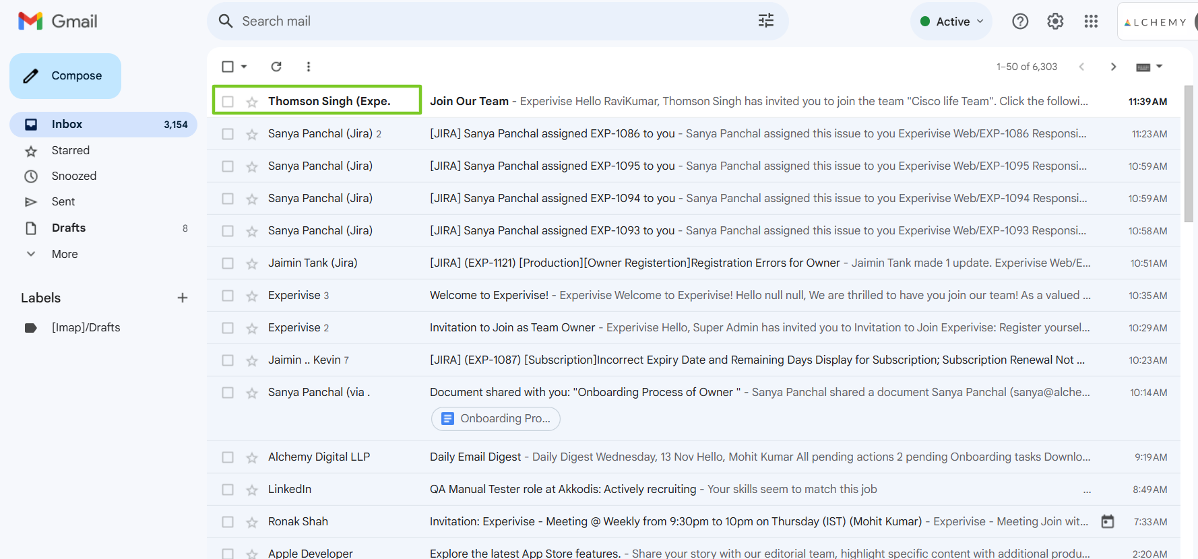
Task: Click the Labels heading
Action: (40, 298)
